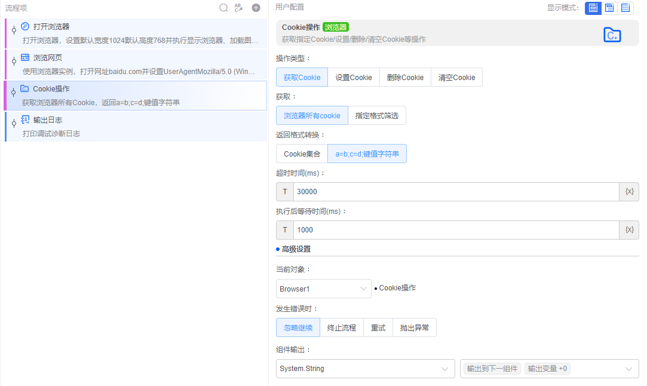Click the 终止流程 error handling button
This screenshot has height=386, width=647.
(342, 328)
